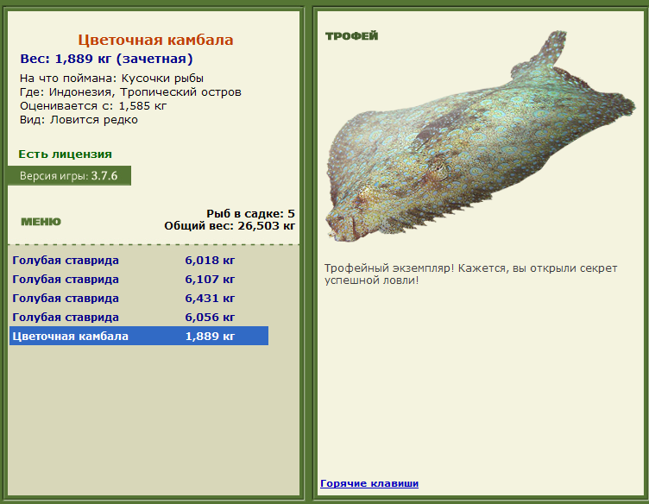
Task: Select the Голубая ставрида row weighing 6,107 кг
Action: 139,280
